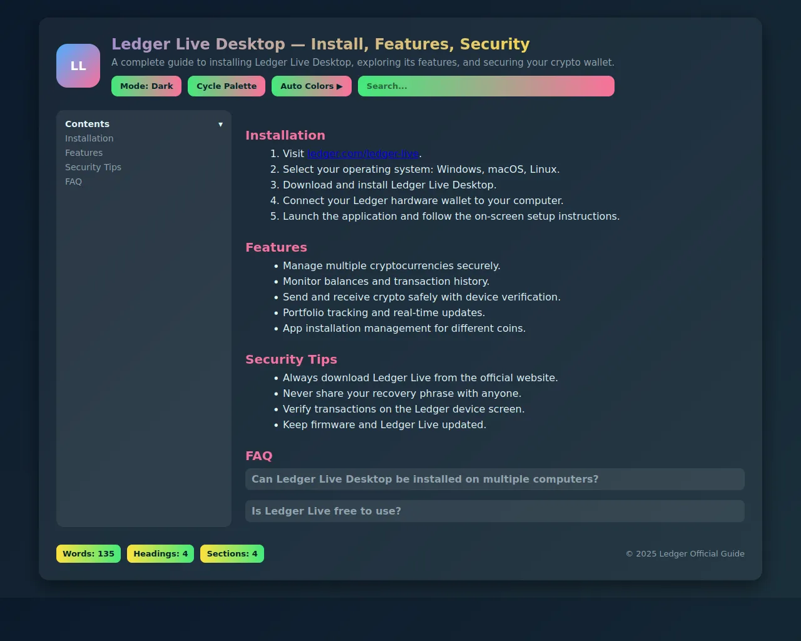Click 'Select your operating system' step
Image resolution: width=801 pixels, height=641 pixels.
click(x=421, y=170)
